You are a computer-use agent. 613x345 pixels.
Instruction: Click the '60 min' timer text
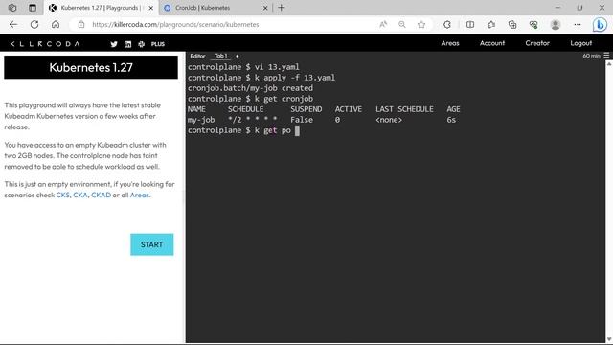point(591,56)
